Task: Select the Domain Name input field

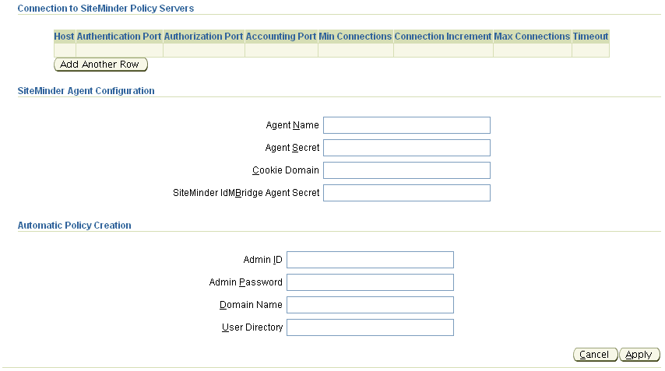Action: pyautogui.click(x=370, y=305)
